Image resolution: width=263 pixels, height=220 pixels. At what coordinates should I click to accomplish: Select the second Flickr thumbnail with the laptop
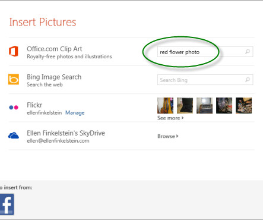[185, 105]
